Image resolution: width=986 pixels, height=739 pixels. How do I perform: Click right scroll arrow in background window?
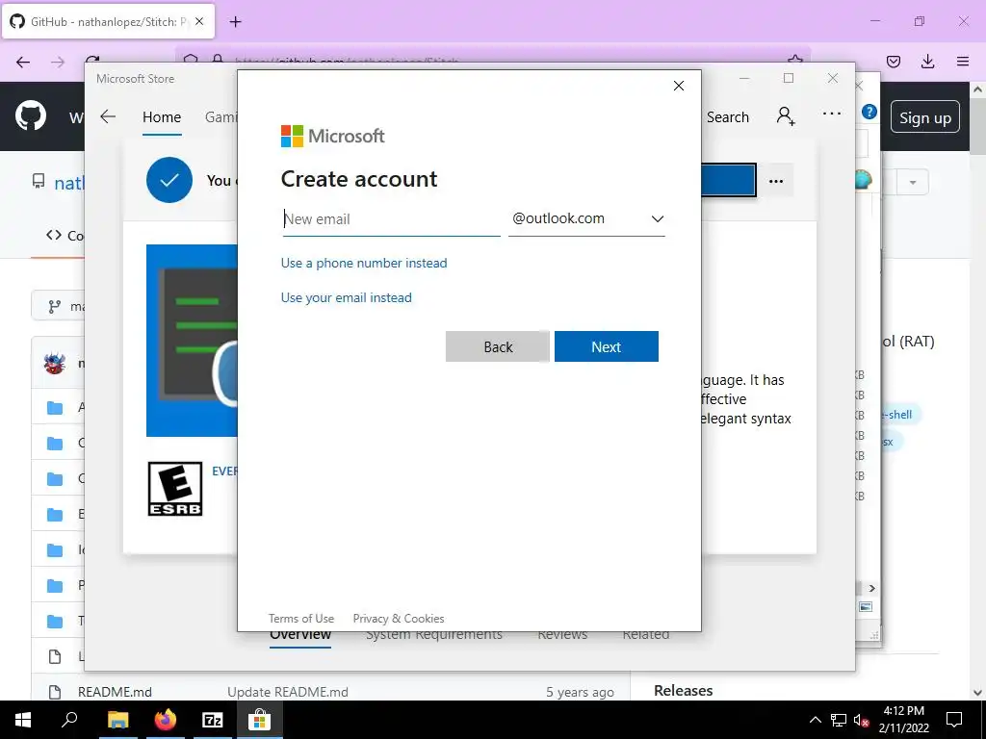871,588
